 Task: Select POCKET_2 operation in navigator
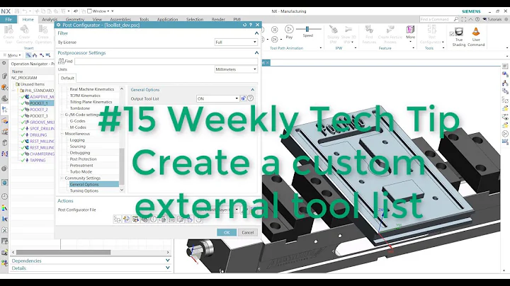pos(39,110)
